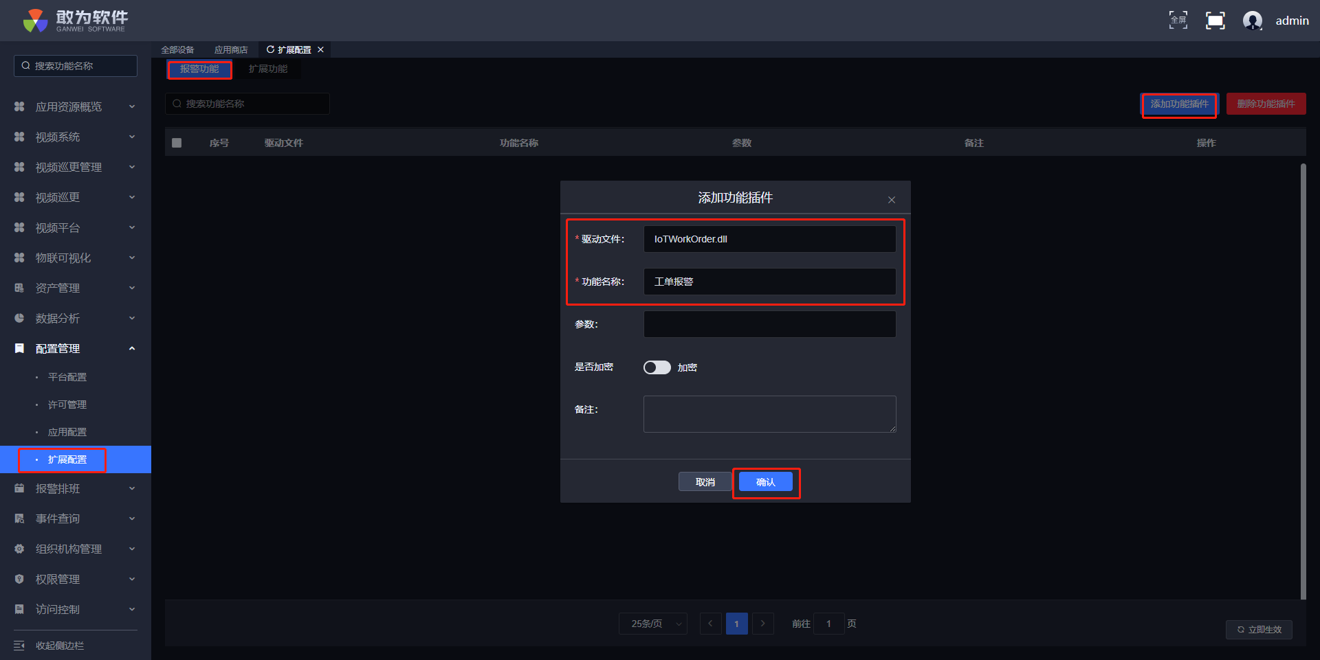Click the main panel 搜索功能名称 search box

pyautogui.click(x=247, y=104)
